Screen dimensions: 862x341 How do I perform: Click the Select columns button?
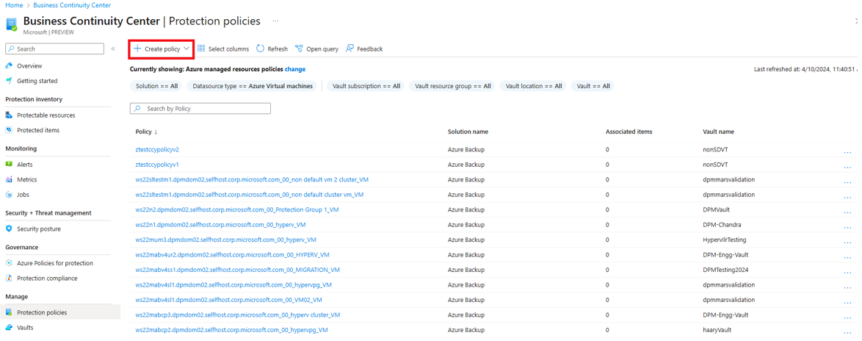(x=222, y=49)
